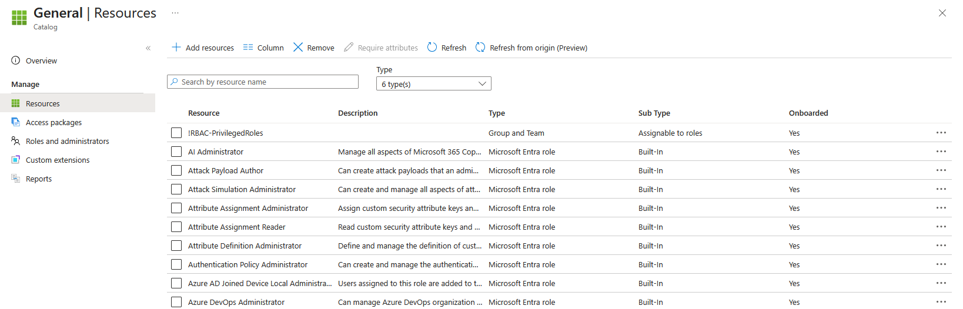963x309 pixels.
Task: Select the AI Administrator row checkbox
Action: click(176, 152)
